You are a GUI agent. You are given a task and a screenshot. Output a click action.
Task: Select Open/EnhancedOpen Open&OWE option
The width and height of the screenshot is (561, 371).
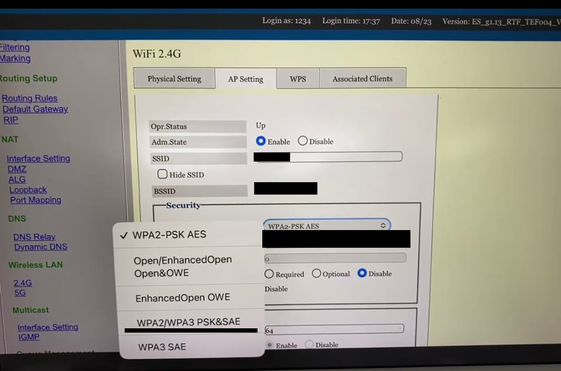click(x=183, y=267)
